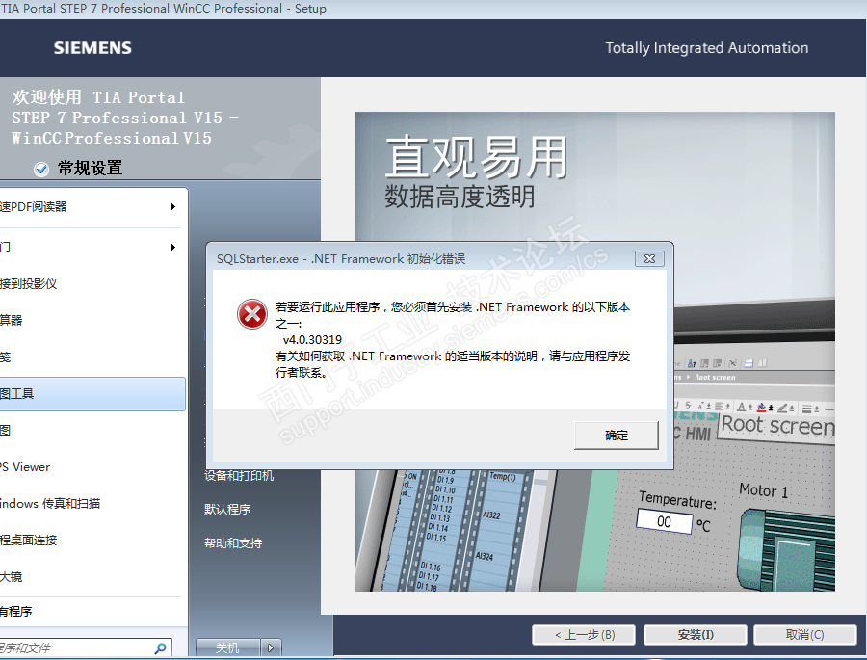The width and height of the screenshot is (867, 660).
Task: Open 设备和打印机 in start menu
Action: 239,475
